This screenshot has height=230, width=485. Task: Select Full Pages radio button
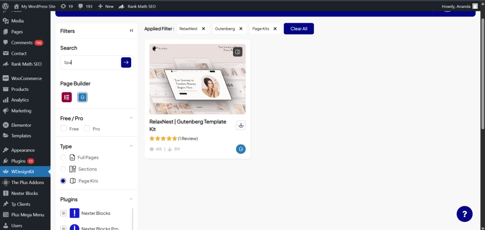pos(63,157)
